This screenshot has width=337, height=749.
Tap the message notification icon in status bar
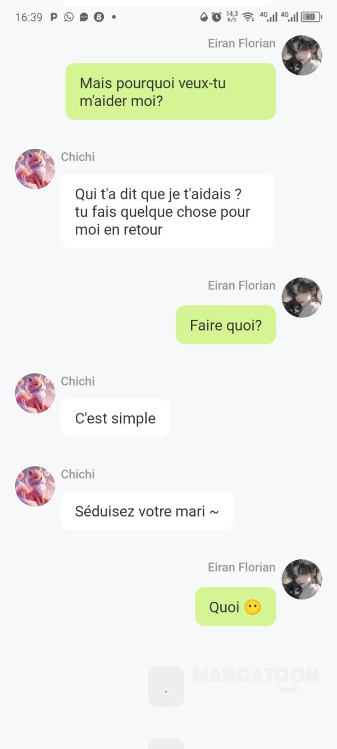coord(84,17)
